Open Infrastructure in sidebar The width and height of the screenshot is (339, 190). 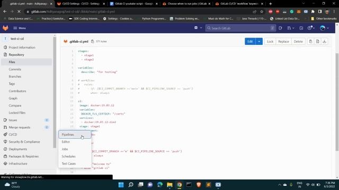tap(18, 164)
